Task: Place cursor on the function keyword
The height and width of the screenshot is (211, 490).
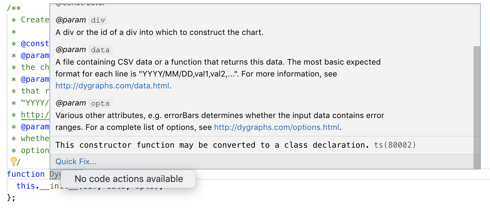Action: tap(26, 174)
